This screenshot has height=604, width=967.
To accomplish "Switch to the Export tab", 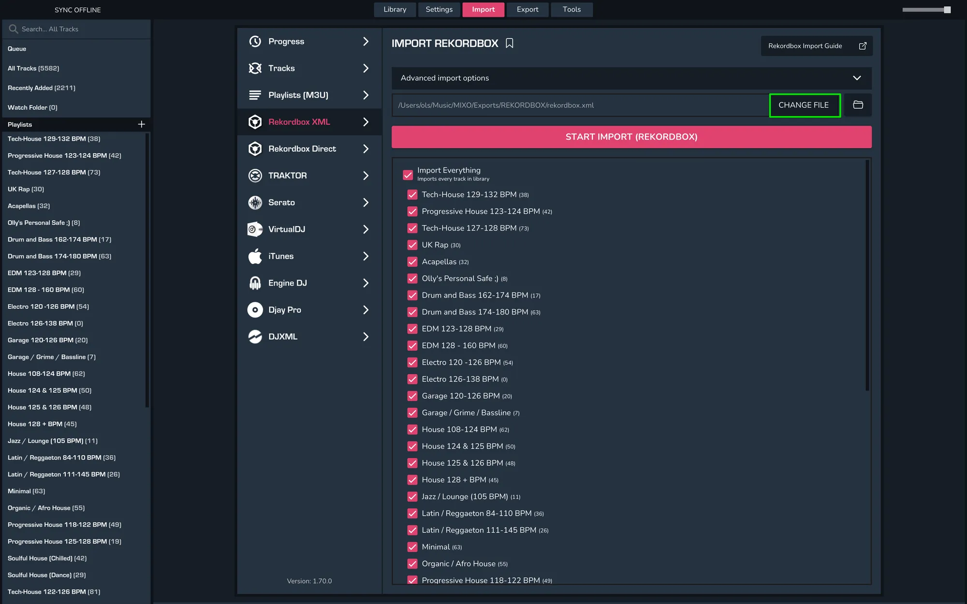I will (x=527, y=9).
